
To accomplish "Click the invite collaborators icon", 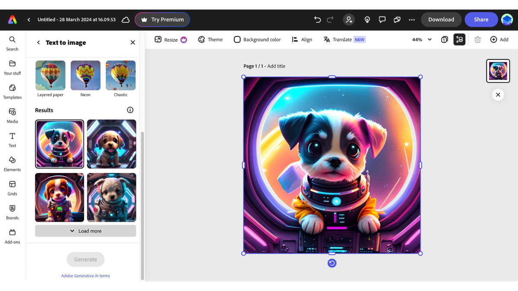I will coord(349,19).
